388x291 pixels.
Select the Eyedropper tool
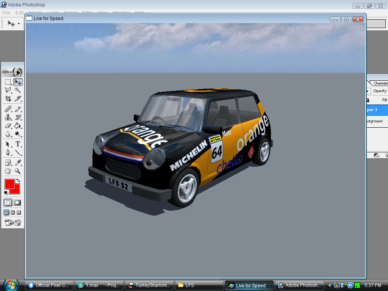[x=18, y=163]
